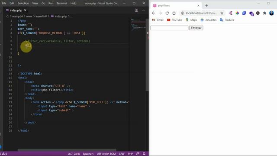Viewport: 277px width, 156px height.
Task: Click the learnPHP breadcrumb folder
Action: (x=41, y=16)
